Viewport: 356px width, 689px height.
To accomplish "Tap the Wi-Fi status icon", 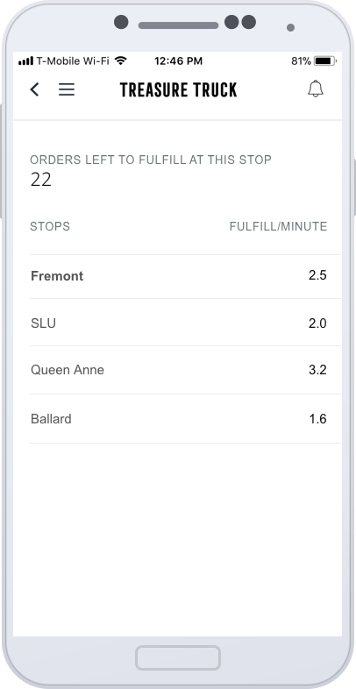I will point(120,60).
